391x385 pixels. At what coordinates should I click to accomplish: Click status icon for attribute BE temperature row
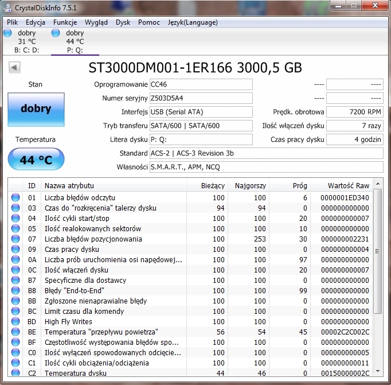(15, 332)
